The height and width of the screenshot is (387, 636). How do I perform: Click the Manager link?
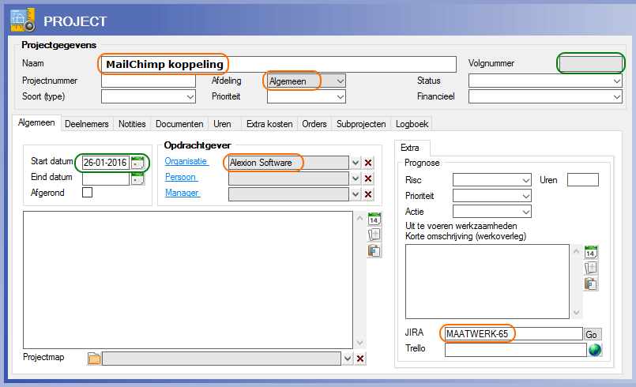(183, 193)
